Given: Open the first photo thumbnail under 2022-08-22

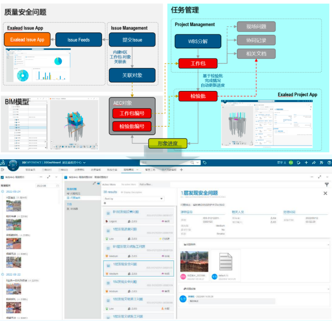Looking at the screenshot, I should click(x=14, y=289).
